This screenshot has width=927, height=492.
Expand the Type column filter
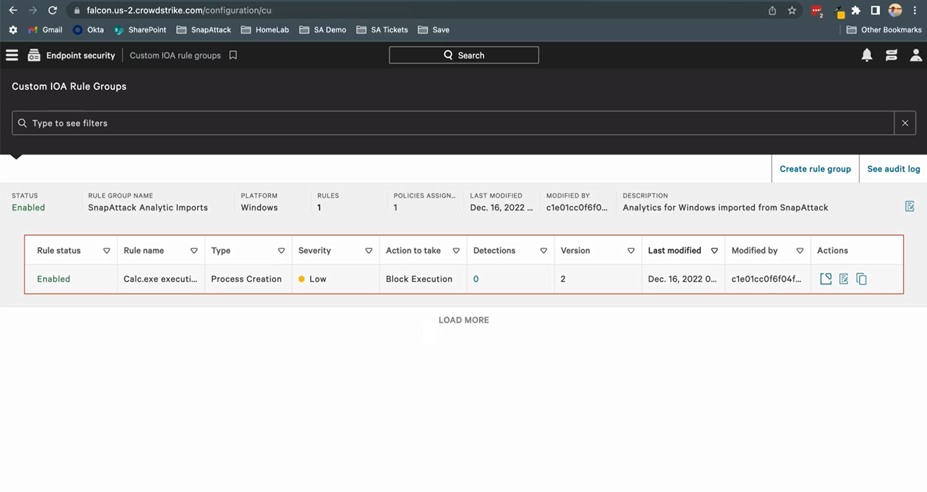pyautogui.click(x=281, y=251)
